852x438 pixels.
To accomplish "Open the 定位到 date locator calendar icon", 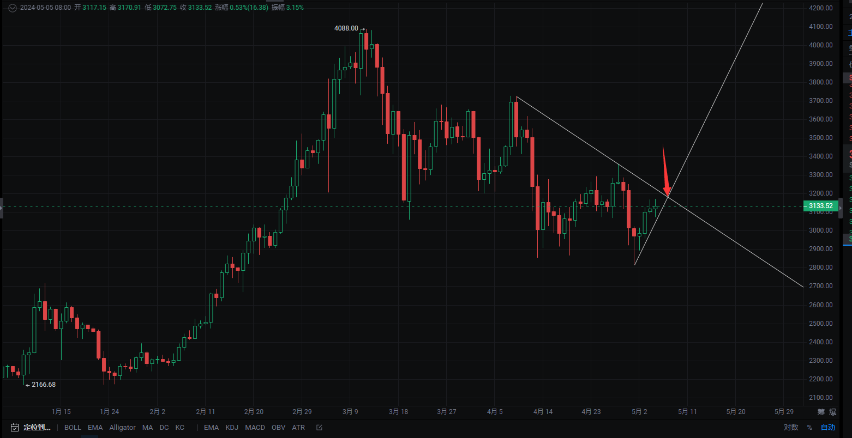I will [x=15, y=428].
